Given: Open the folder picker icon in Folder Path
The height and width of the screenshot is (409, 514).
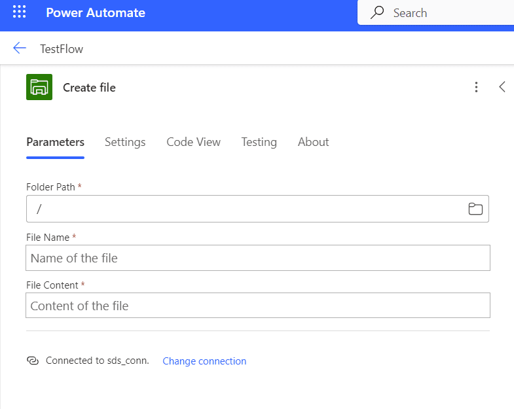Looking at the screenshot, I should pos(475,209).
